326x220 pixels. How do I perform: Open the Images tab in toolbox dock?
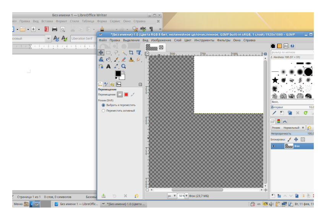118,84
